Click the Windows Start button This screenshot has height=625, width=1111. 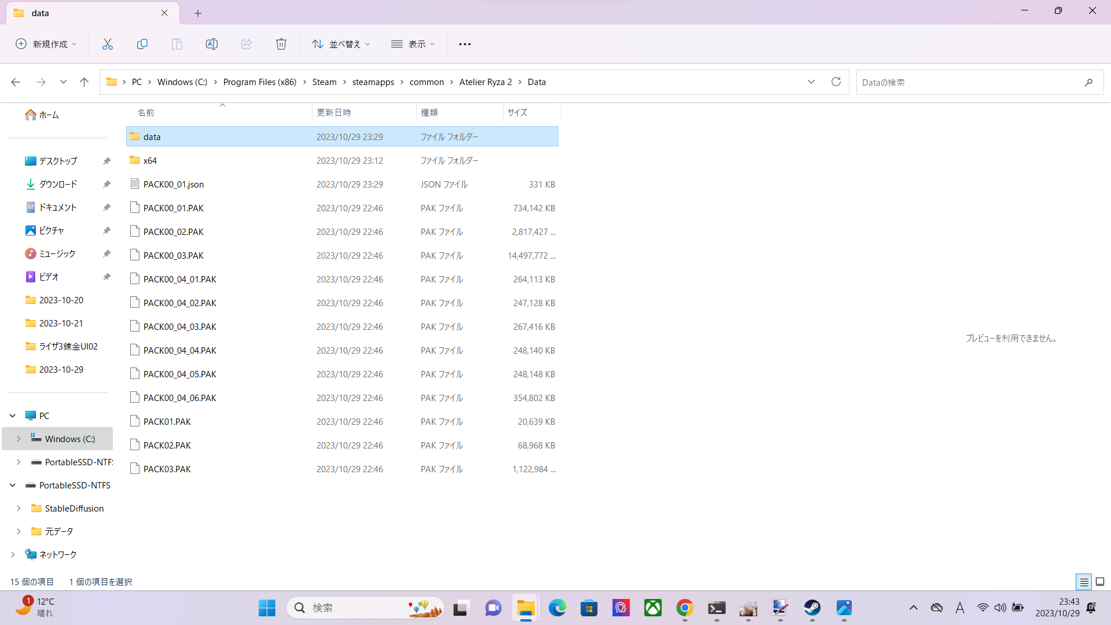click(267, 608)
